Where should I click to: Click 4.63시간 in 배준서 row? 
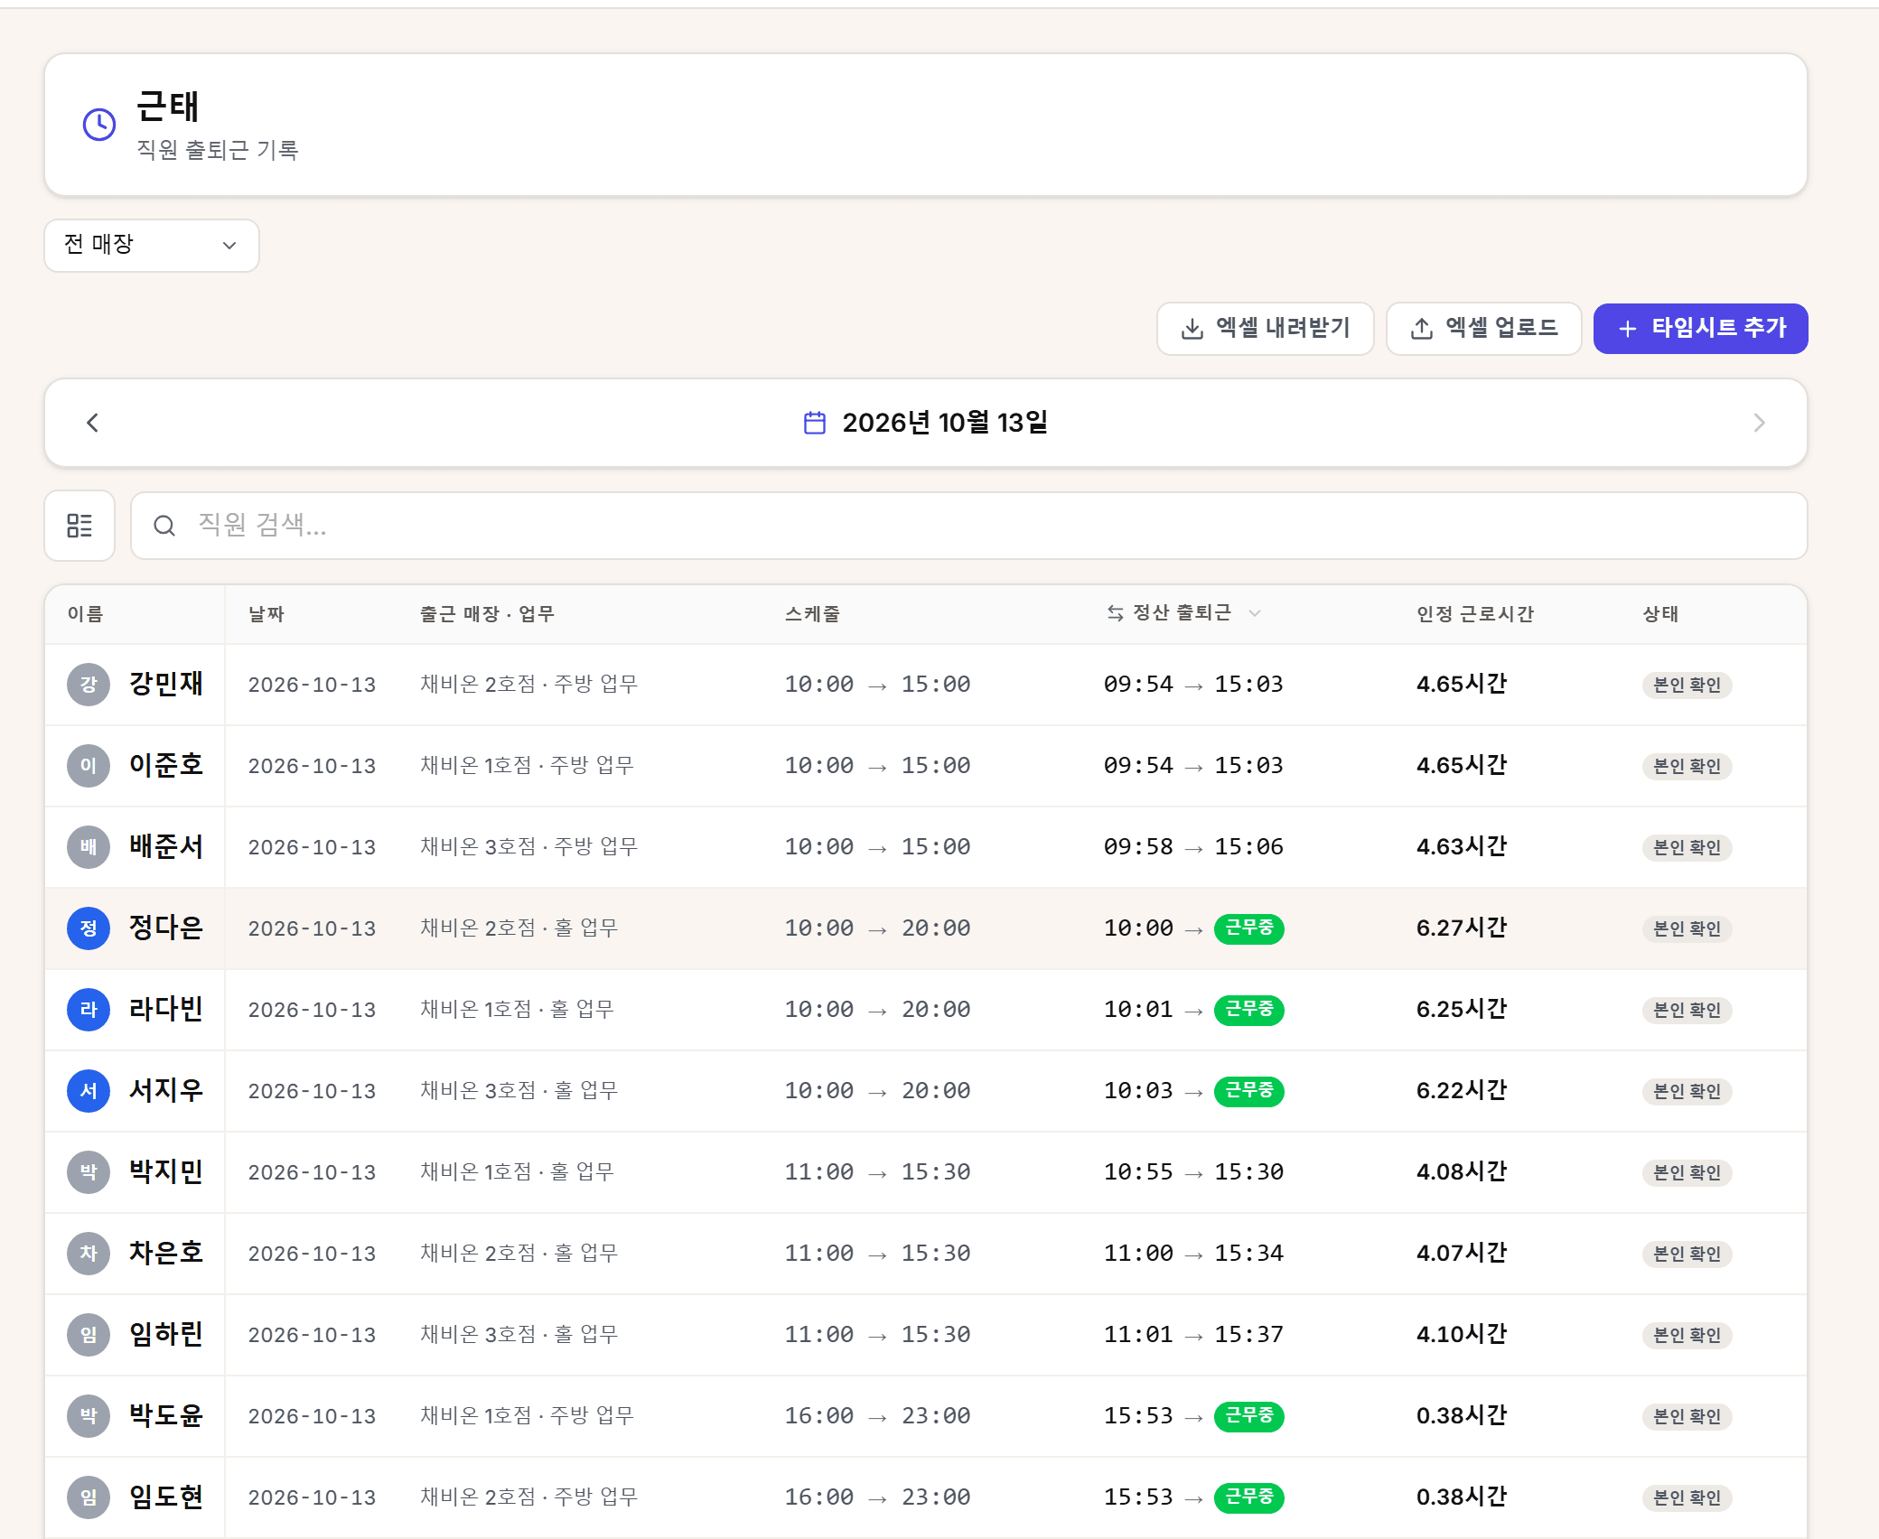1462,847
